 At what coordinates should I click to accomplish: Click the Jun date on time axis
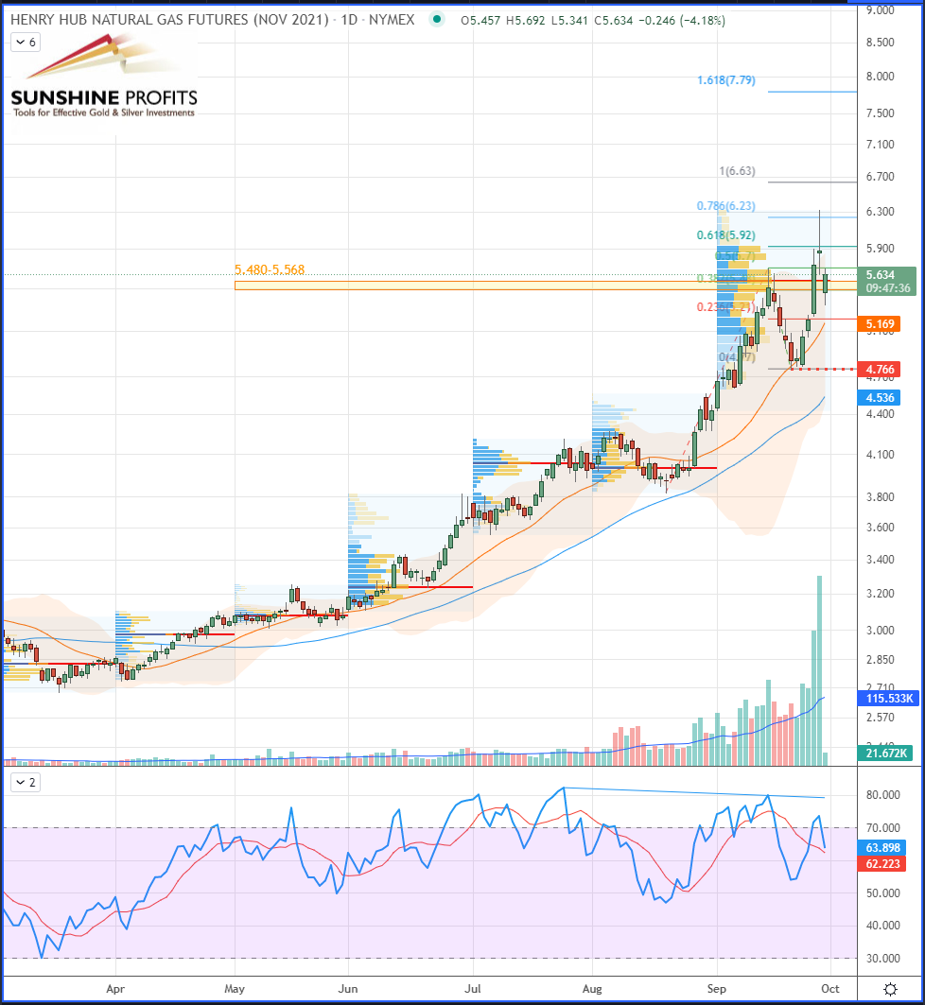[x=348, y=989]
